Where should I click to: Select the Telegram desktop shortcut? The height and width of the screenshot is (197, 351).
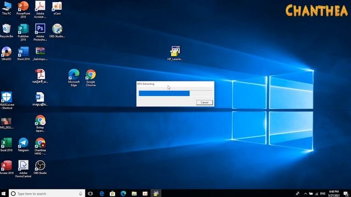pyautogui.click(x=23, y=144)
